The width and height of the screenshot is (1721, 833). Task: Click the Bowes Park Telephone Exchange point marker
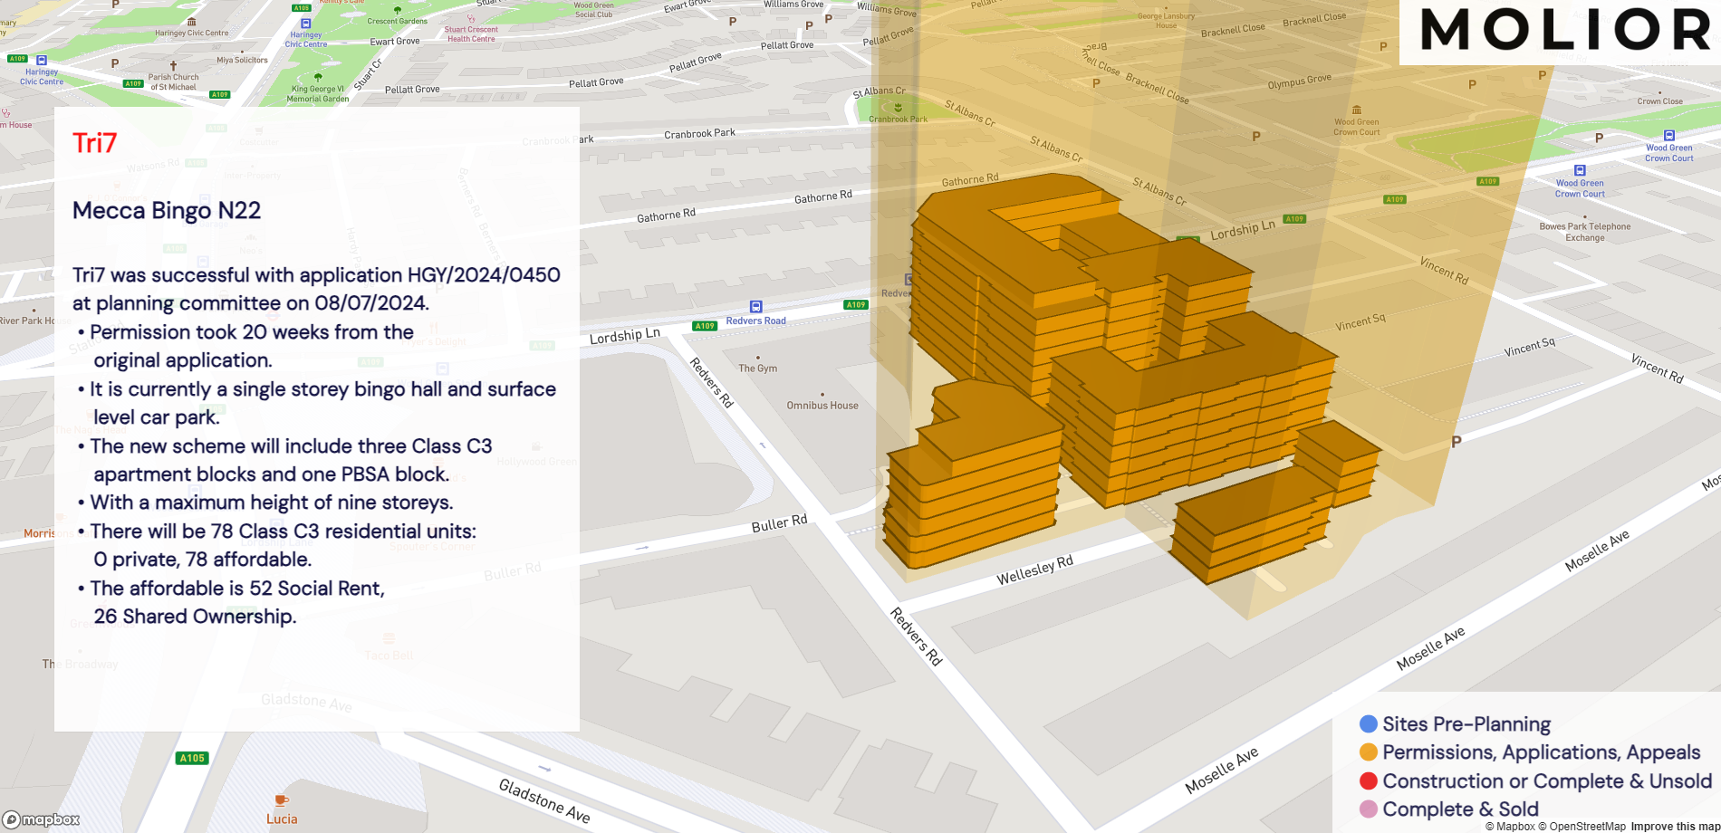[1584, 216]
